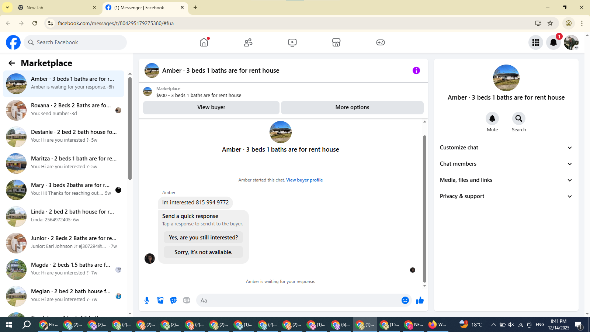Show hidden system tray icons
This screenshot has width=590, height=332.
(493, 325)
